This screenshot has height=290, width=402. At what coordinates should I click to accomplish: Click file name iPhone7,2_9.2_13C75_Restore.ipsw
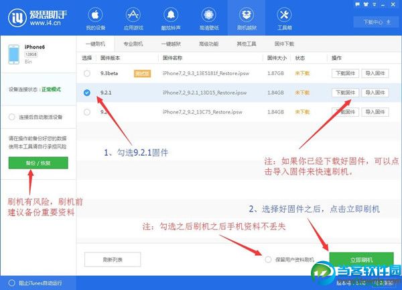(x=202, y=112)
